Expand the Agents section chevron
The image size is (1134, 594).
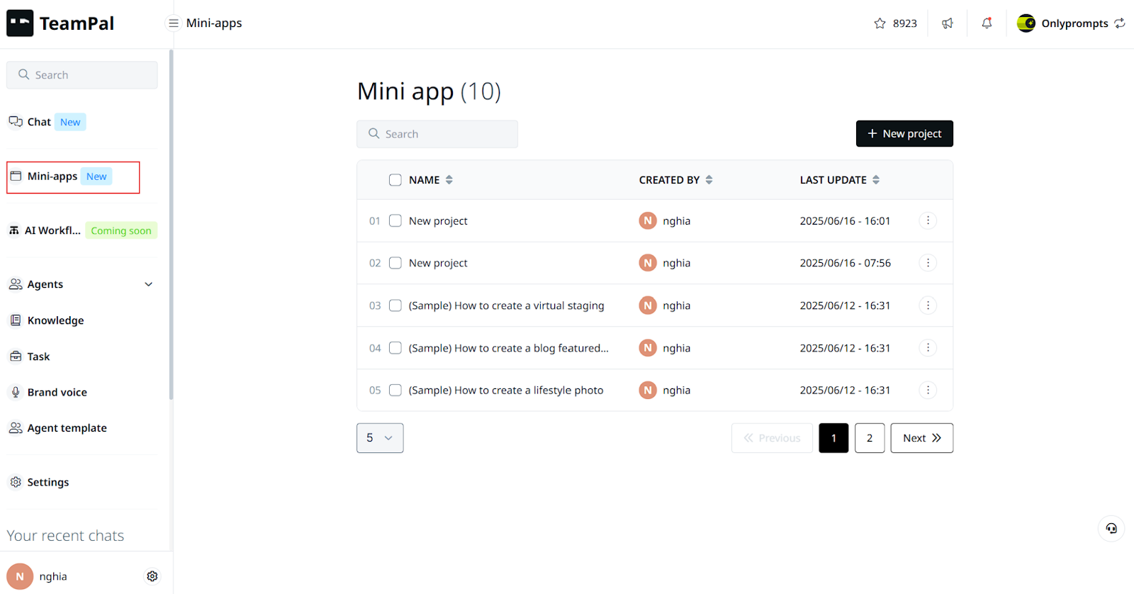(x=149, y=284)
